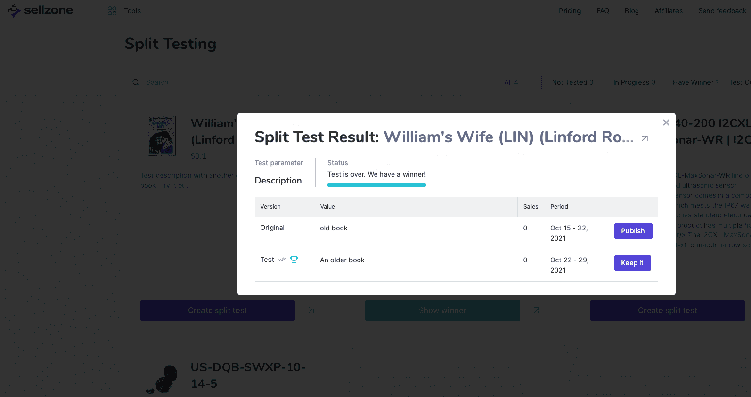Viewport: 751px width, 397px height.
Task: Open the Tools grid icon
Action: 112,10
